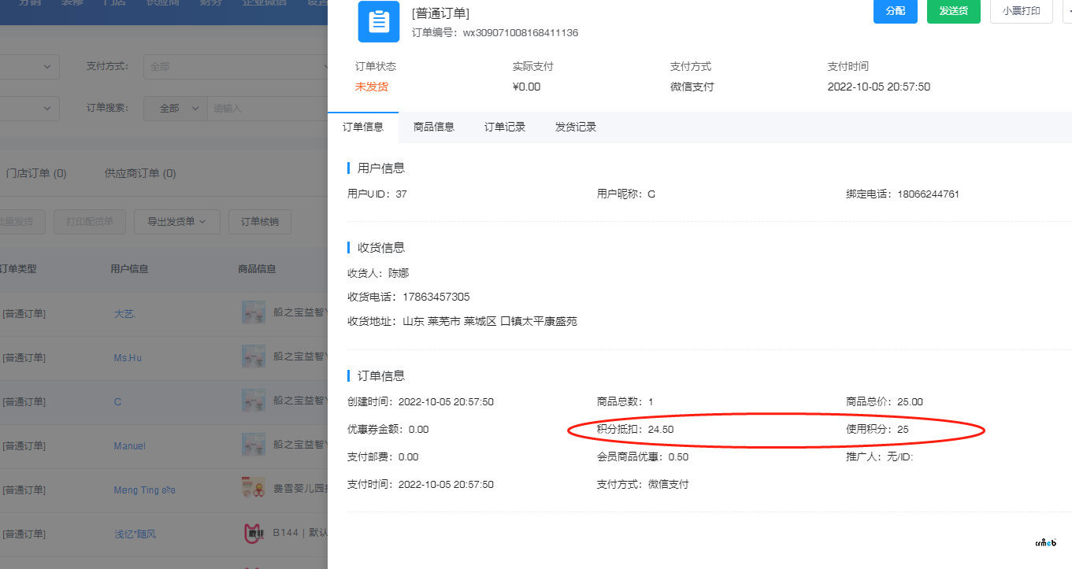Click the 财务 top menu item
The height and width of the screenshot is (569, 1072).
point(210,3)
